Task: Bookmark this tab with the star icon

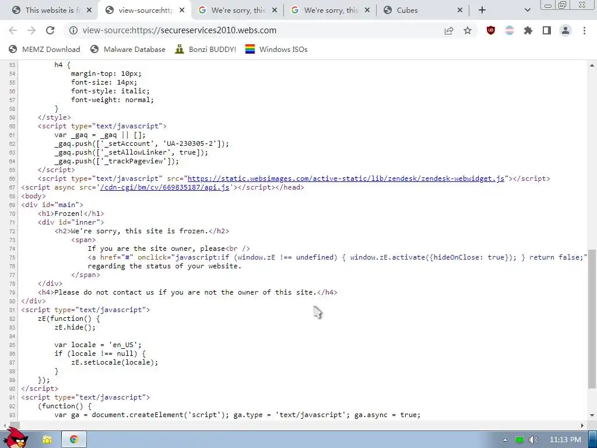Action: (x=468, y=30)
